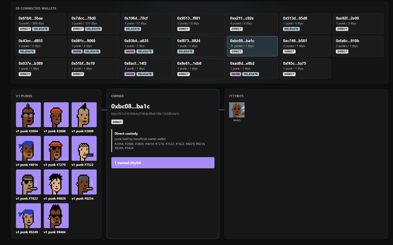This screenshot has width=393, height=245.
Task: Click 'v1 punk #2094' label
Action: click(x=27, y=131)
